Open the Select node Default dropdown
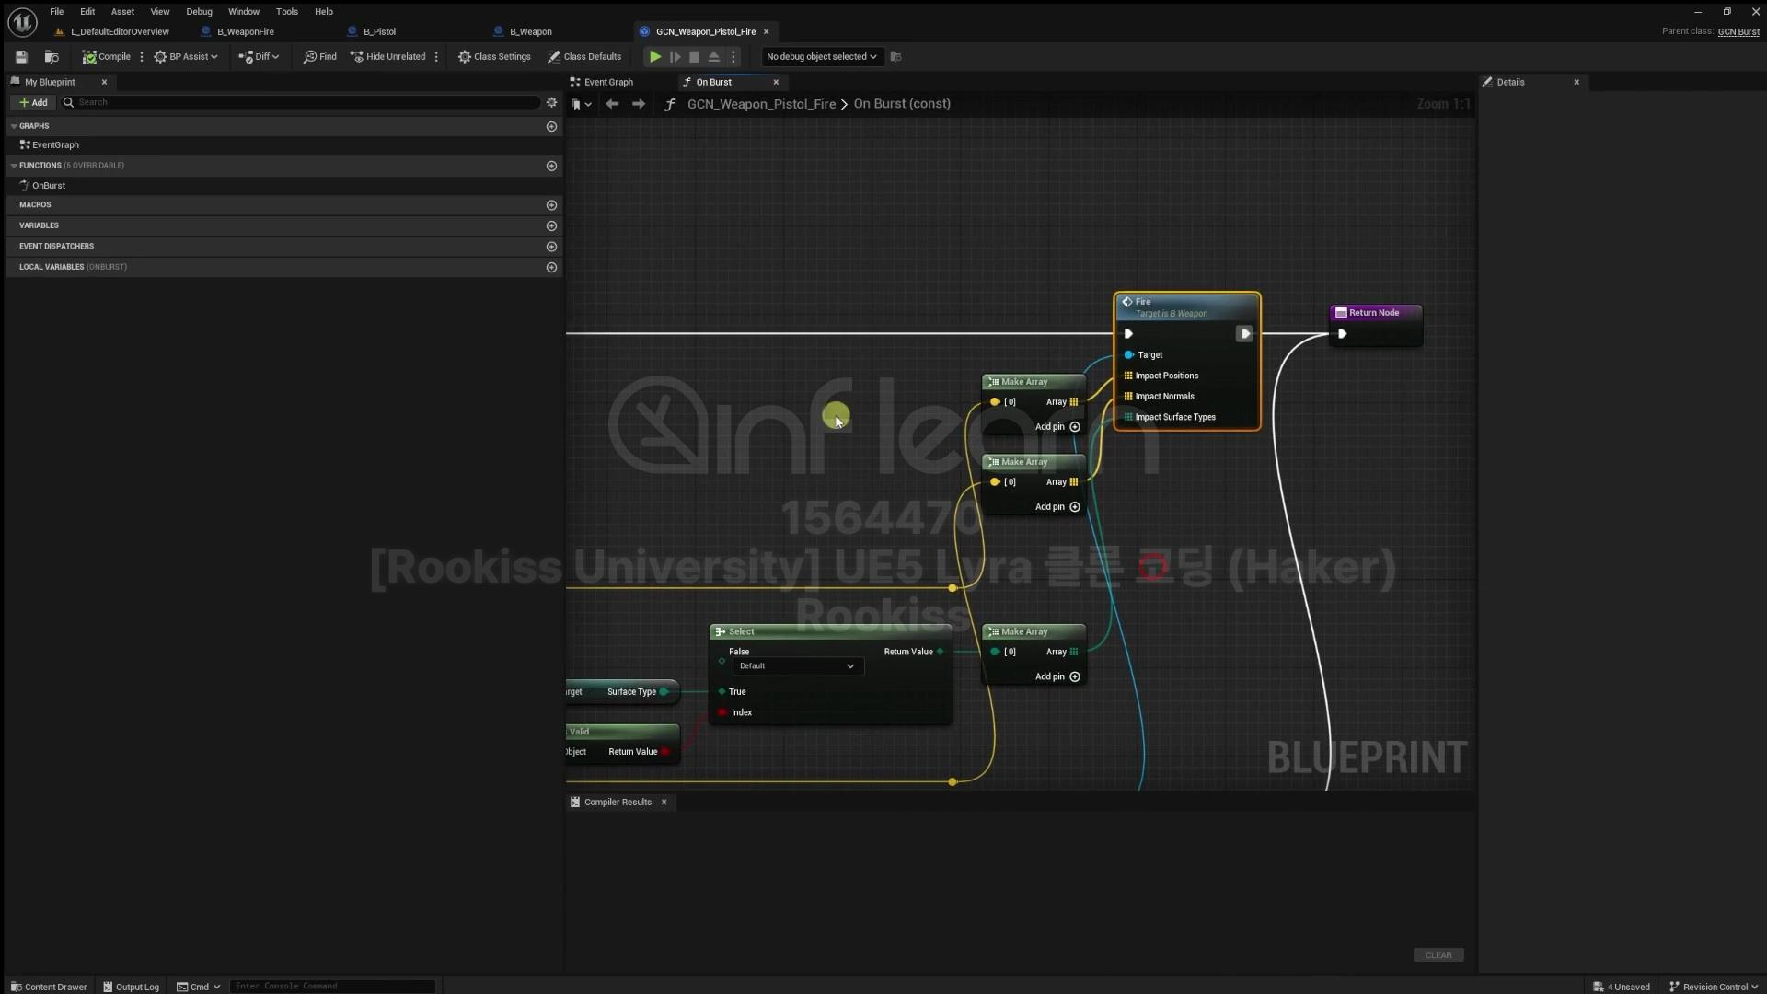This screenshot has width=1767, height=994. point(797,666)
